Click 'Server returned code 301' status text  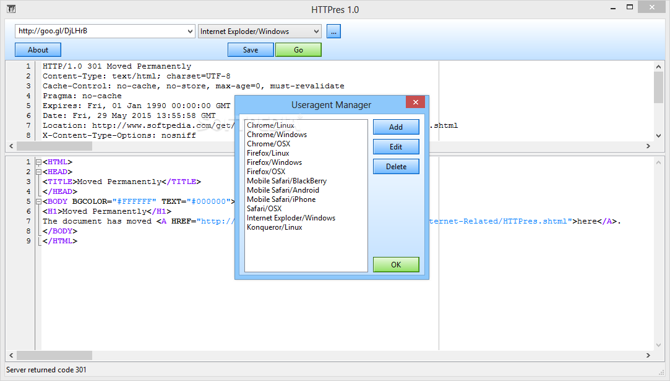pyautogui.click(x=46, y=370)
